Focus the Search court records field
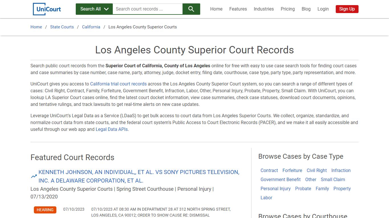 click(x=148, y=9)
